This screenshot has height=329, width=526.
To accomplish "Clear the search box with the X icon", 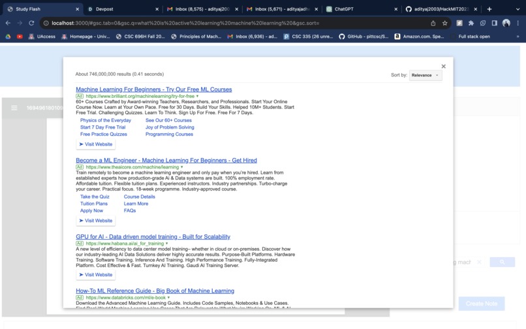I will pyautogui.click(x=479, y=262).
